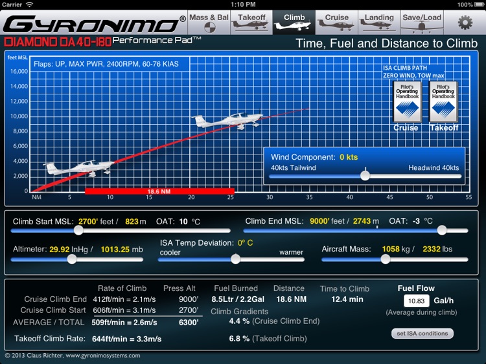Click the Fuel Flow 10.83 input field
The height and width of the screenshot is (364, 486).
pos(416,301)
